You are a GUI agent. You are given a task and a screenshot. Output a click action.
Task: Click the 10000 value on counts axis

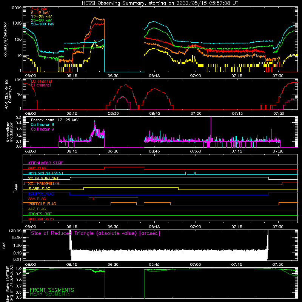(x=16, y=8)
